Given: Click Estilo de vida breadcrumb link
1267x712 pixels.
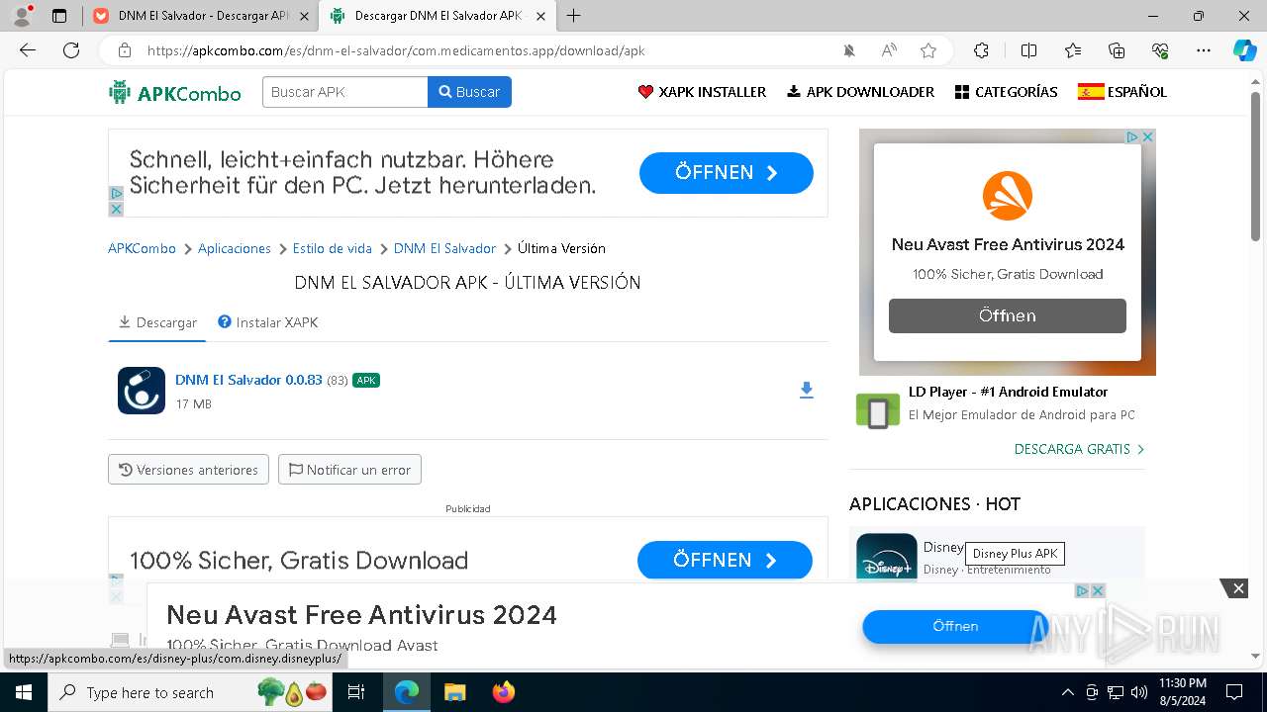Looking at the screenshot, I should click(333, 248).
